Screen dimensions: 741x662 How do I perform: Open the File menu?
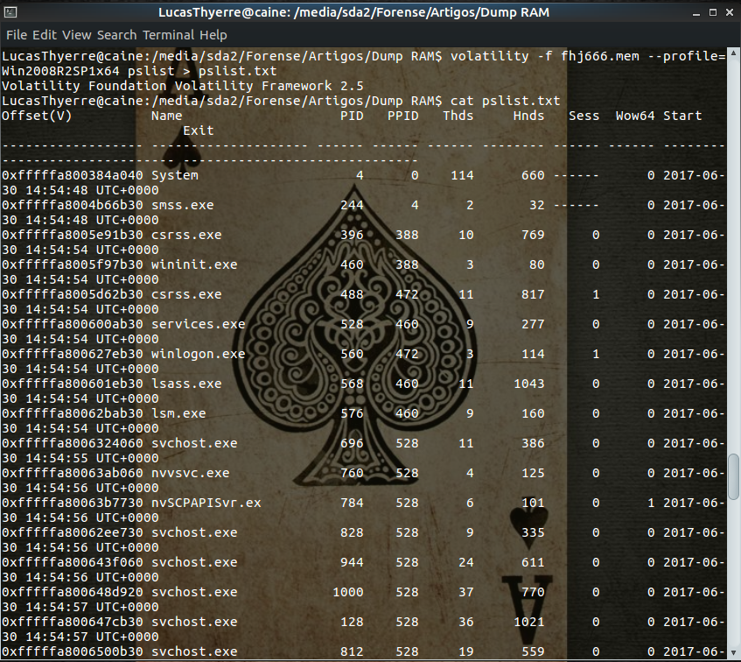coord(17,35)
